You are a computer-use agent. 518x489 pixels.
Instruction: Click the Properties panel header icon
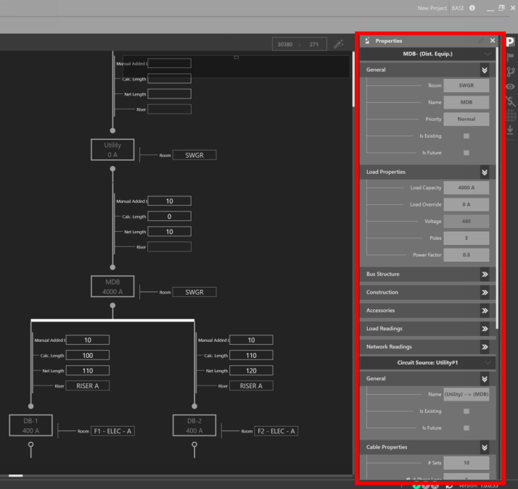click(367, 41)
